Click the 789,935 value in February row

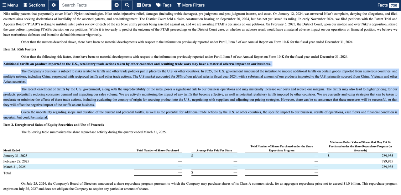(387, 161)
